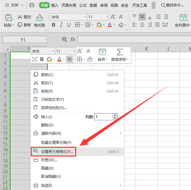Viewport: 191px width, 190px height.
Task: Switch to the Developer Tools tab
Action: point(140,5)
